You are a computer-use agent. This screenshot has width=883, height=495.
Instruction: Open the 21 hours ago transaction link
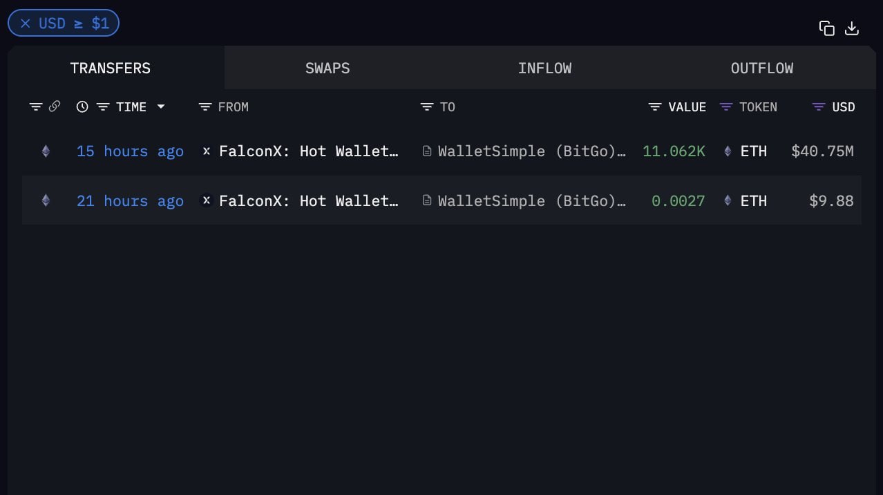tap(130, 201)
